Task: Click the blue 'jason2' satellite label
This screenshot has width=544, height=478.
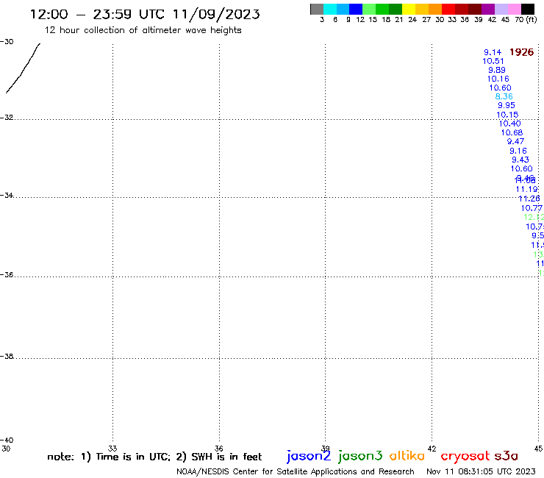Action: click(309, 456)
